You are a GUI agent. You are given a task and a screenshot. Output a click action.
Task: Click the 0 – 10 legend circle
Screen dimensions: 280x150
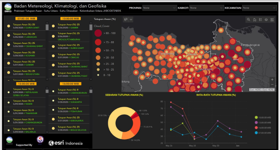tap(98, 75)
